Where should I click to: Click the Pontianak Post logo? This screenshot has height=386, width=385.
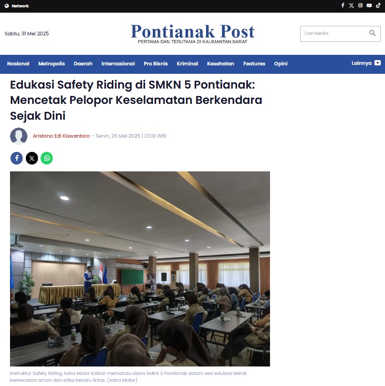pos(192,33)
